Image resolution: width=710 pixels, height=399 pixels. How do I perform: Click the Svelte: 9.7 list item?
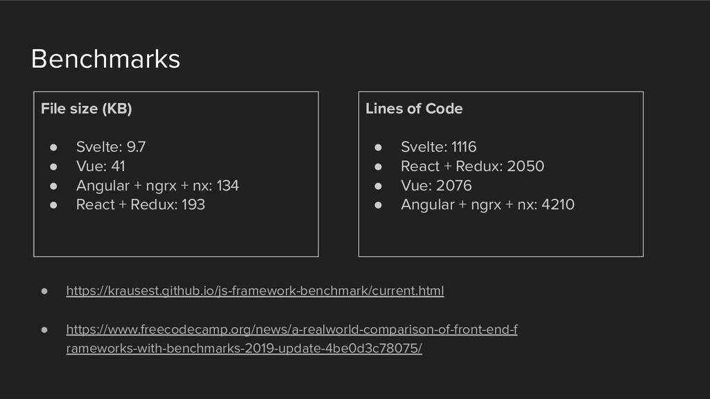[111, 147]
